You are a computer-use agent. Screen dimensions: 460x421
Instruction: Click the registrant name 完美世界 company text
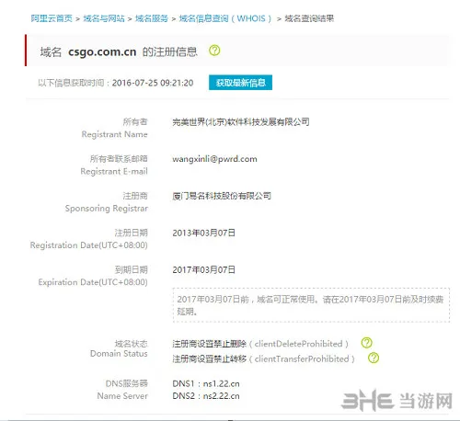tap(241, 122)
